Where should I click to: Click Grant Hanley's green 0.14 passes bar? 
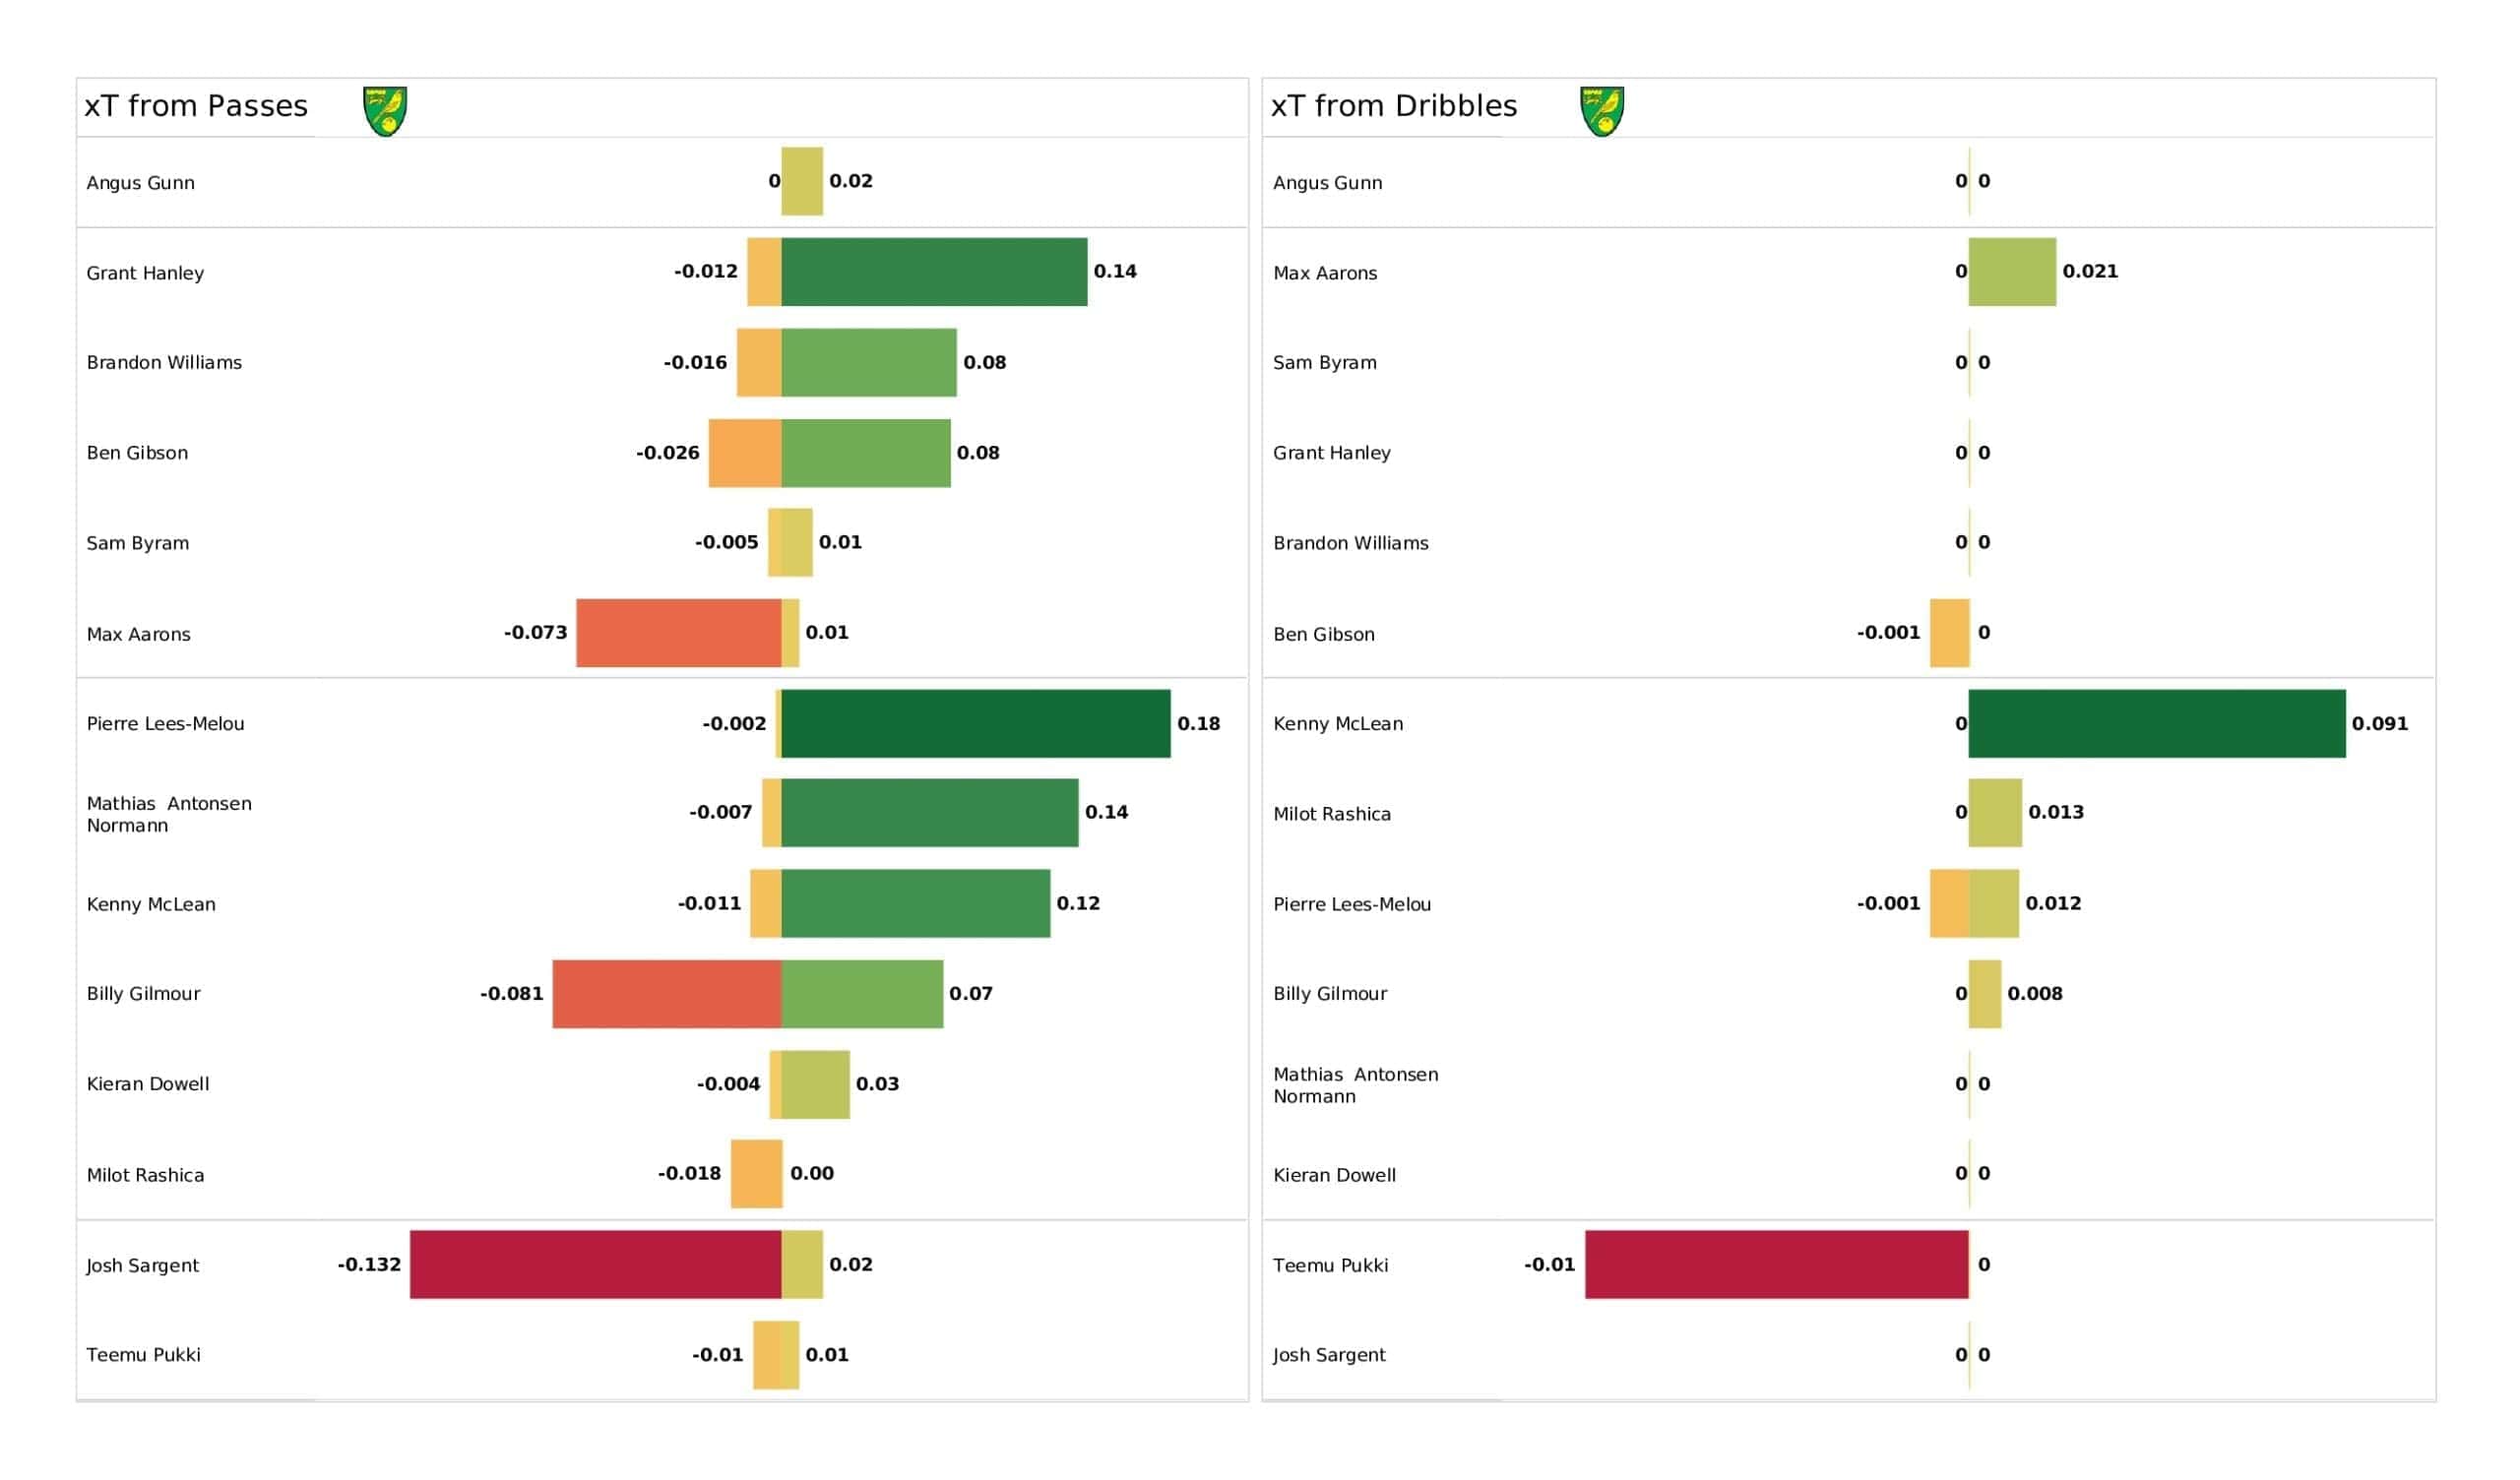934,272
